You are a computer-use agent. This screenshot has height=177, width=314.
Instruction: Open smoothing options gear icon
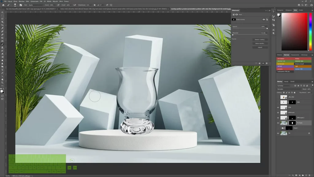pyautogui.click(x=94, y=5)
